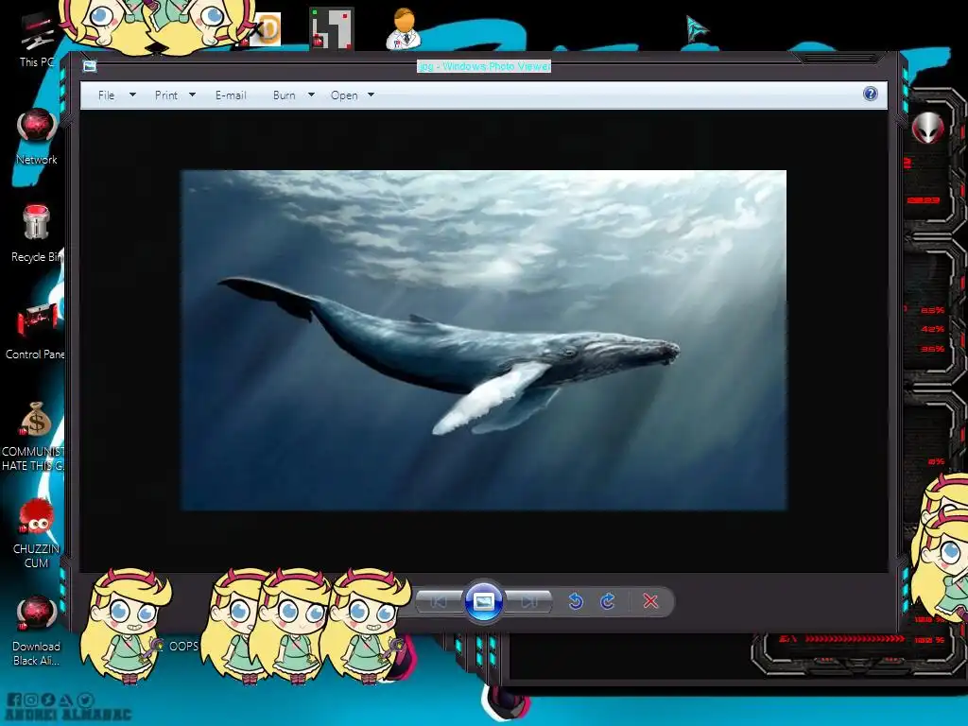Select the Network desktop icon
The height and width of the screenshot is (726, 968).
click(x=37, y=136)
